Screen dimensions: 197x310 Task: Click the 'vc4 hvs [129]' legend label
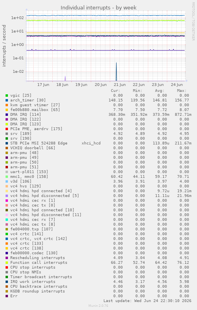[x=26, y=186]
